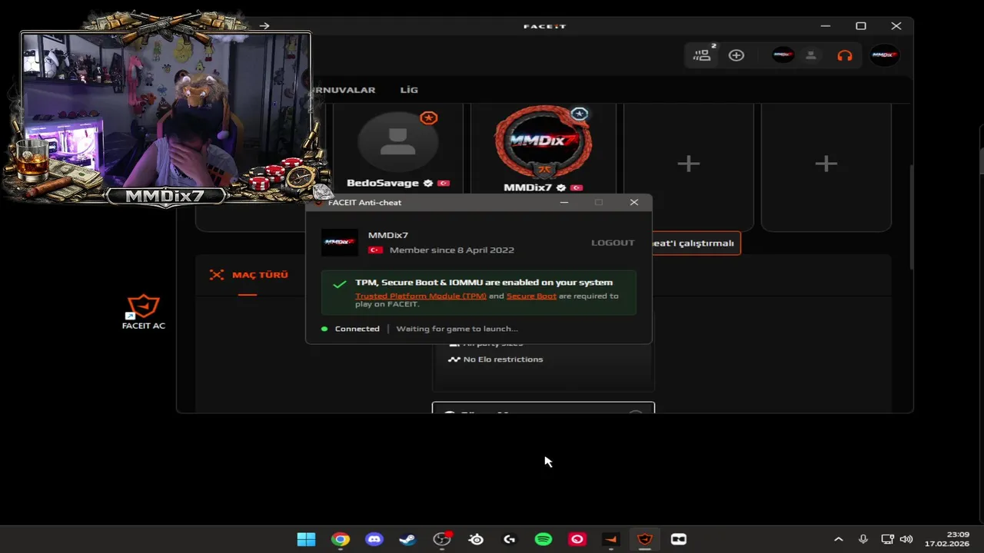Viewport: 984px width, 553px height.
Task: Click the FACEIT window vertical scrollbar
Action: pos(912,217)
